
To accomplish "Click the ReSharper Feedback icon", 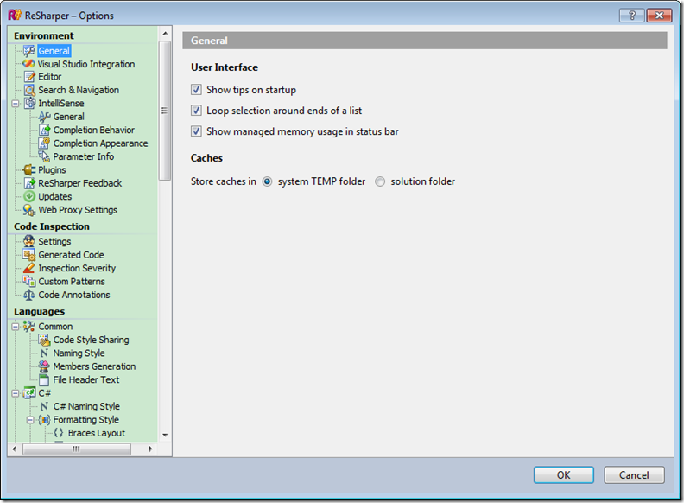I will tap(28, 183).
